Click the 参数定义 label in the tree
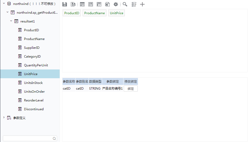Viewport: 249px width, 142px height. [19, 118]
